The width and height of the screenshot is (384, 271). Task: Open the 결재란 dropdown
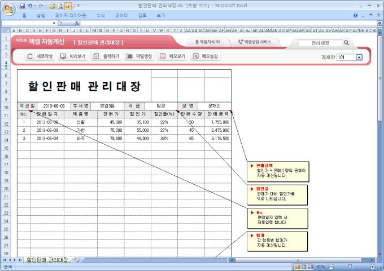coord(359,57)
